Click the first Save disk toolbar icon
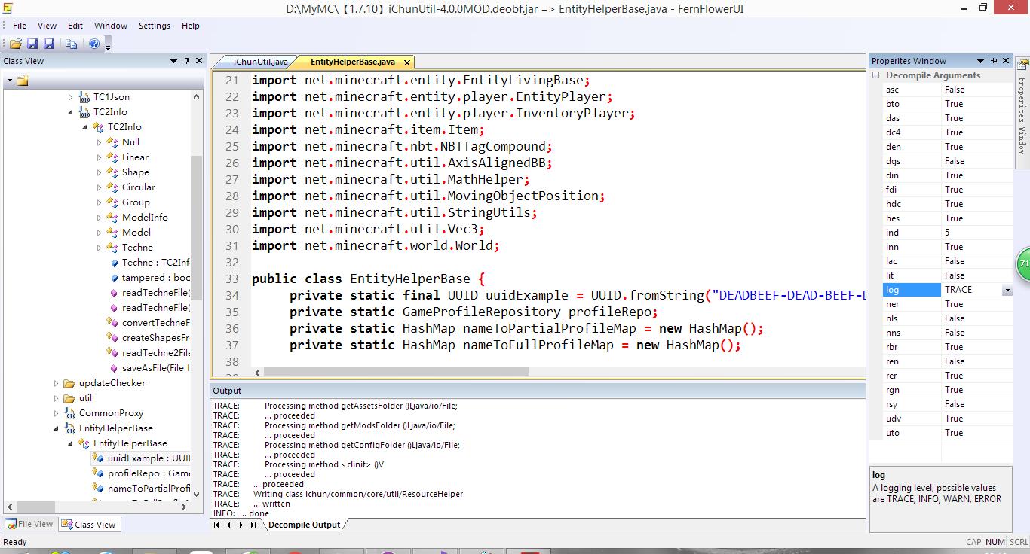 32,44
